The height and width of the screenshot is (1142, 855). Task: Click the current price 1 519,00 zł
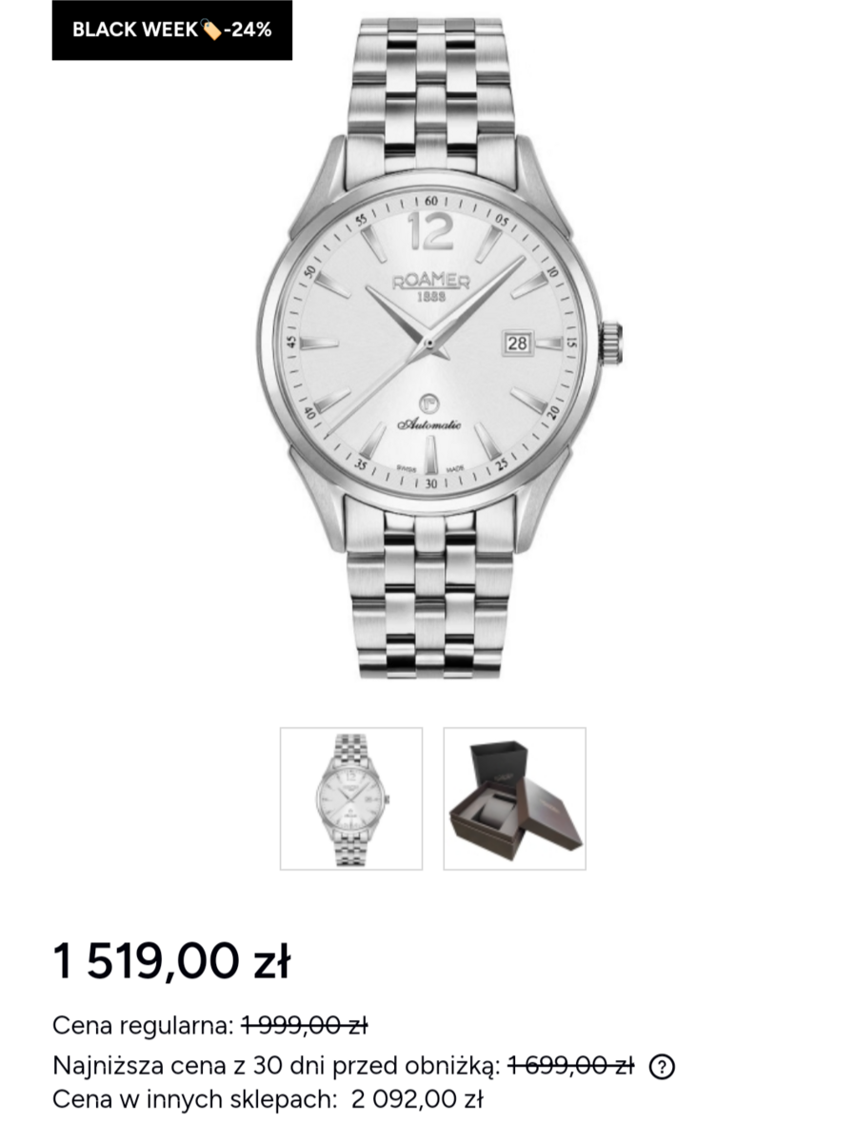click(171, 962)
